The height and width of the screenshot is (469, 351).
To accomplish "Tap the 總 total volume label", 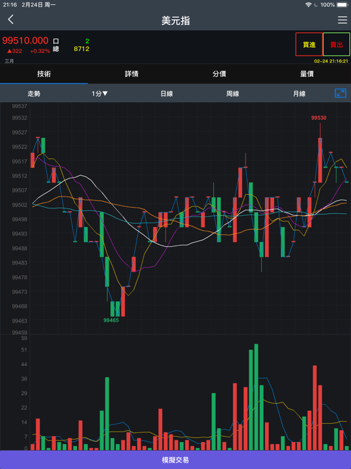I will [56, 49].
